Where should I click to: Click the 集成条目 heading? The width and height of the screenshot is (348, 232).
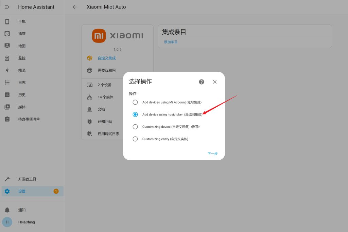[174, 32]
